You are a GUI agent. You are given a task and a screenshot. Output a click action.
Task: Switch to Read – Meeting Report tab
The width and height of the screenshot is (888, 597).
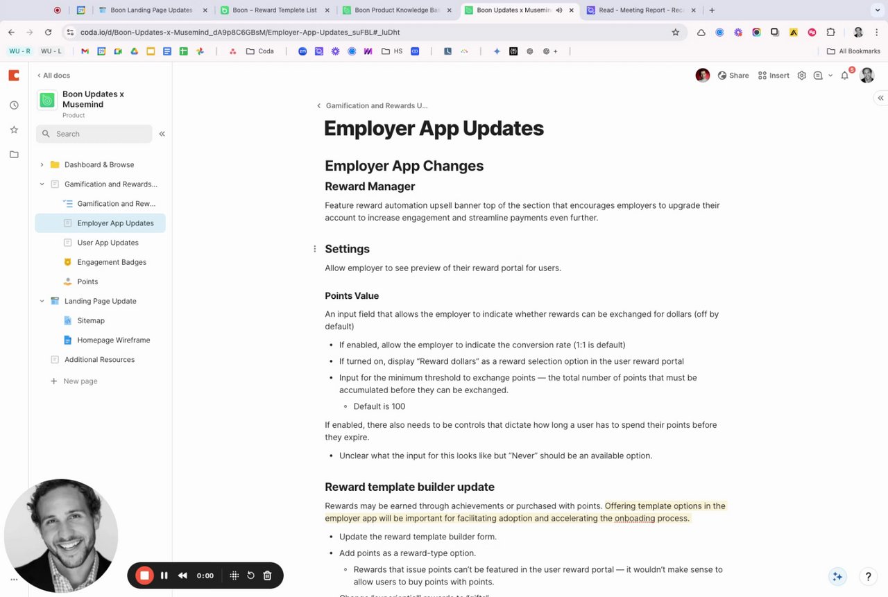pos(642,10)
